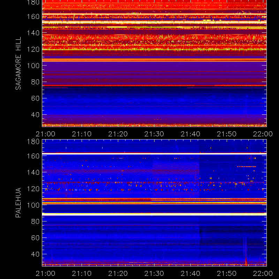Choose the 21:40 time label below Palehua plot
Viewport: 279px width, 279px height.
(190, 273)
